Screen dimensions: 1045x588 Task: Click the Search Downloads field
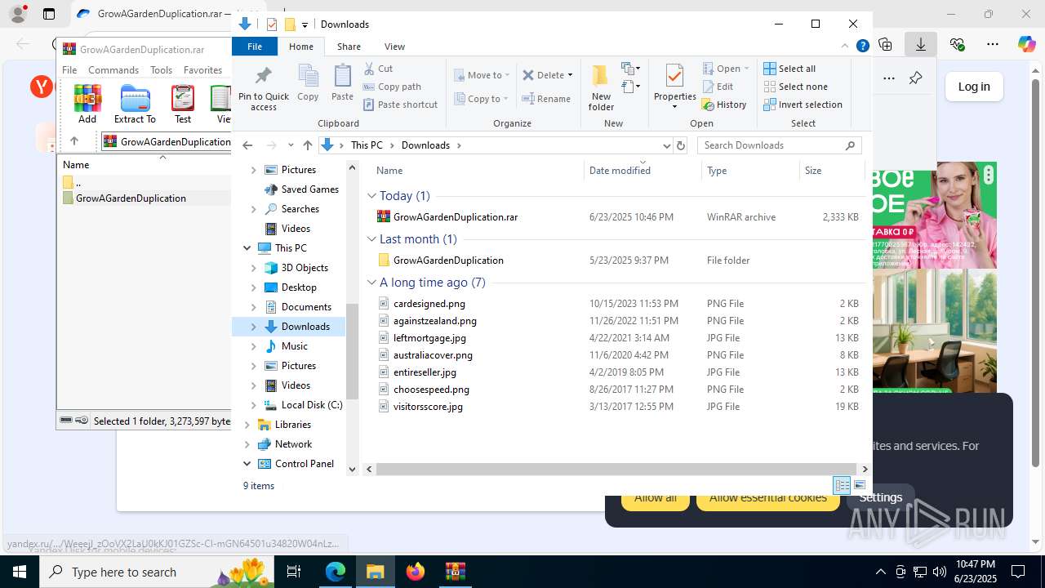pyautogui.click(x=779, y=145)
